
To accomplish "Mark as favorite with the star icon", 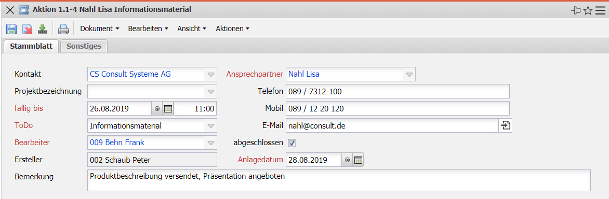I will click(588, 10).
